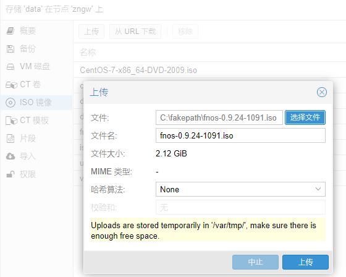Click the 备份 floppy disk icon
Viewport: 346px width, 277px height.
(x=10, y=49)
